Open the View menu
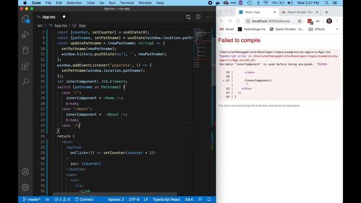The width and height of the screenshot is (361, 203). (91, 3)
